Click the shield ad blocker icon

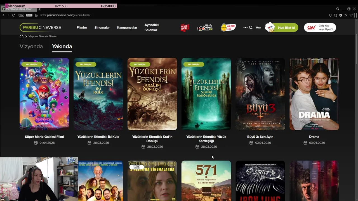341,15
